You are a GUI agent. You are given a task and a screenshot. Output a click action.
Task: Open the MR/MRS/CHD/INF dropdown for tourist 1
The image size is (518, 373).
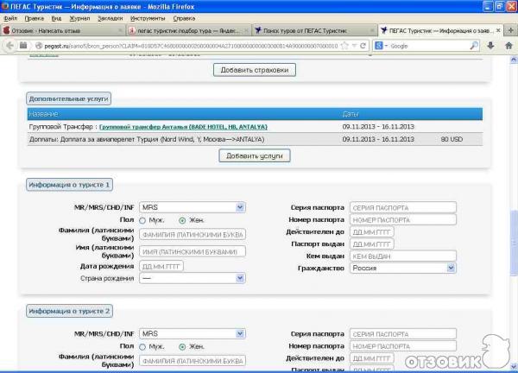[193, 207]
